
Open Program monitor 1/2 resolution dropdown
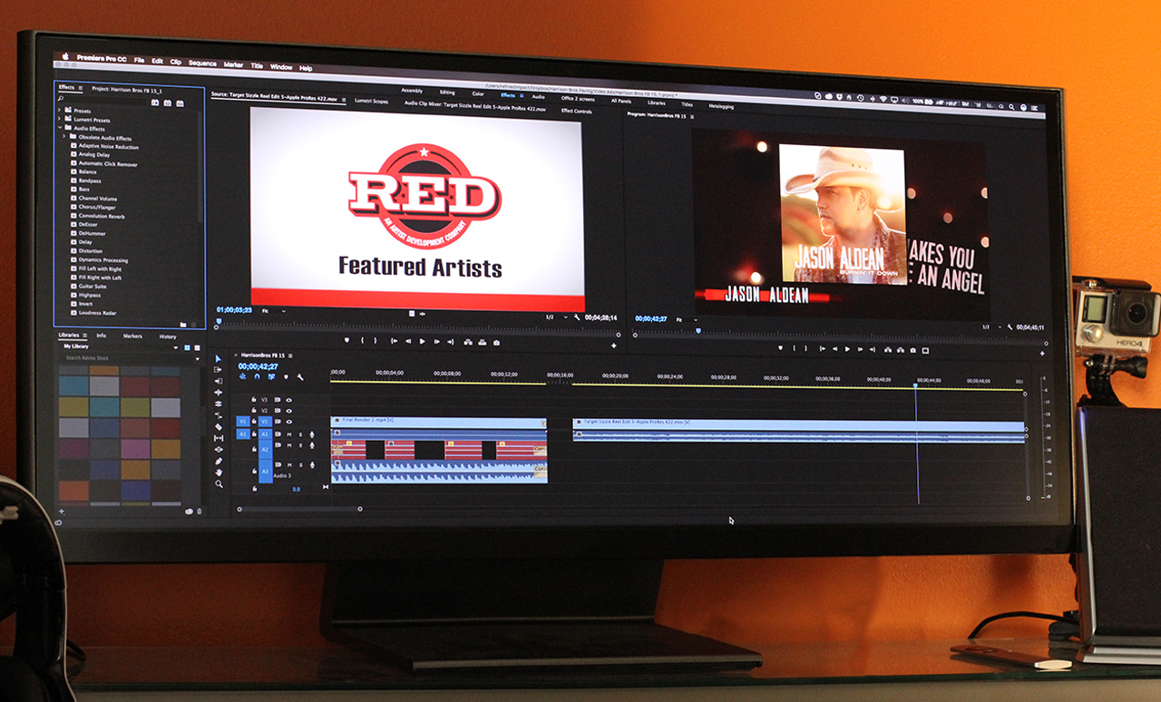point(990,327)
